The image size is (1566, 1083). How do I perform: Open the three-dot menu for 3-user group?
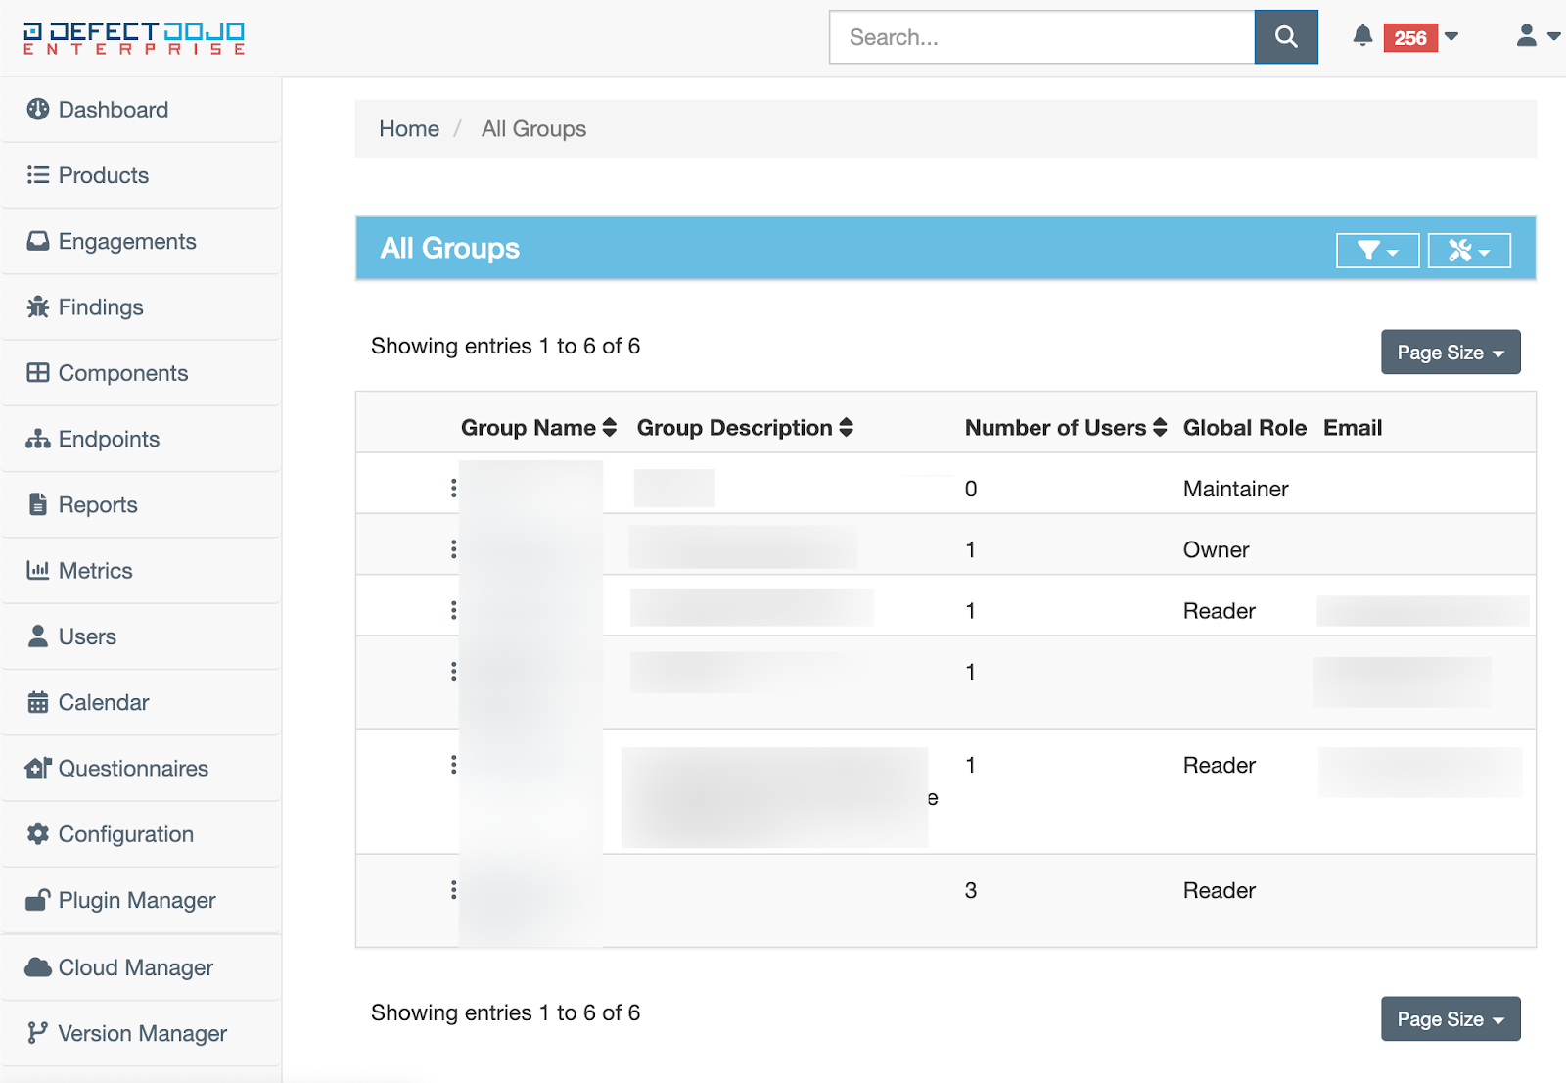(453, 889)
